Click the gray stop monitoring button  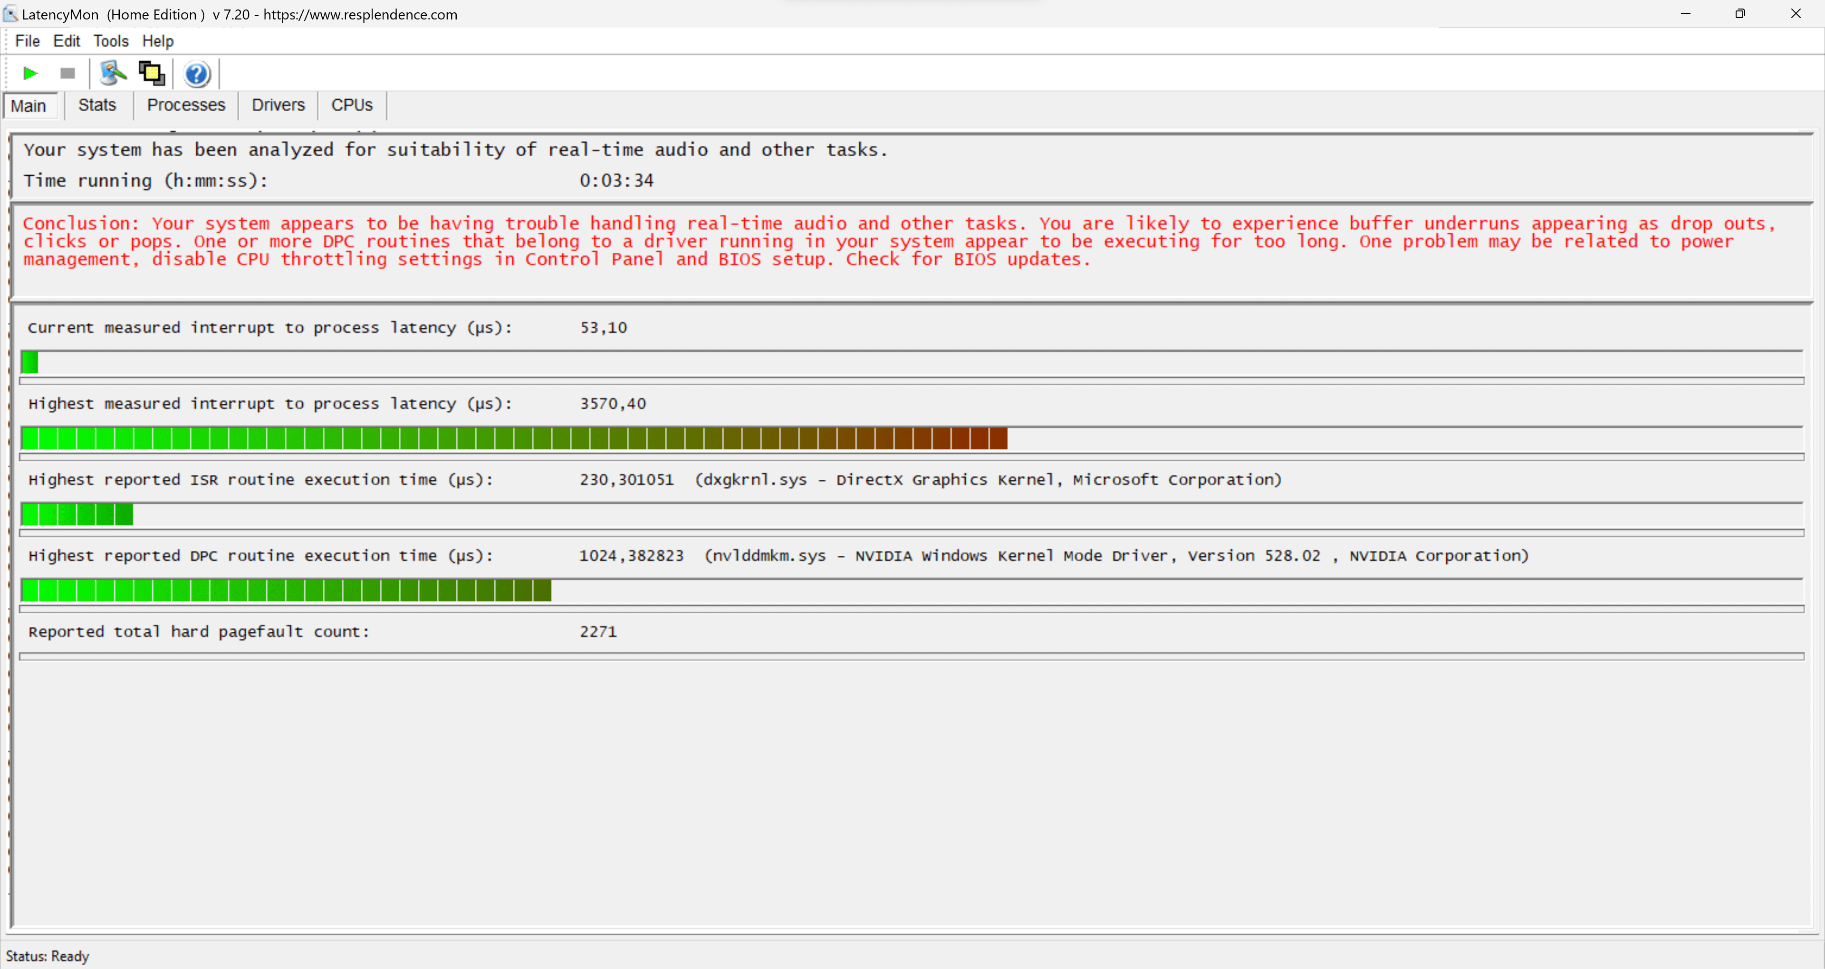point(67,73)
